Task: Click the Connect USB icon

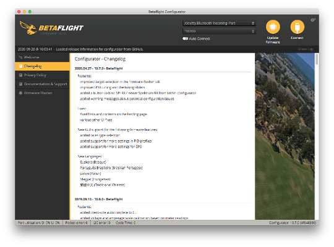Action: tap(297, 27)
